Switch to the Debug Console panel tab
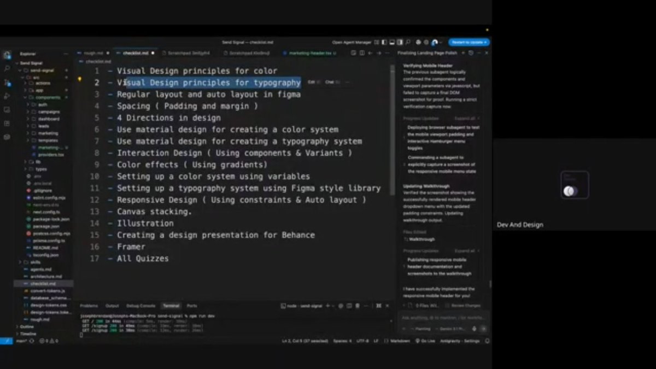The width and height of the screenshot is (656, 369). click(x=141, y=306)
